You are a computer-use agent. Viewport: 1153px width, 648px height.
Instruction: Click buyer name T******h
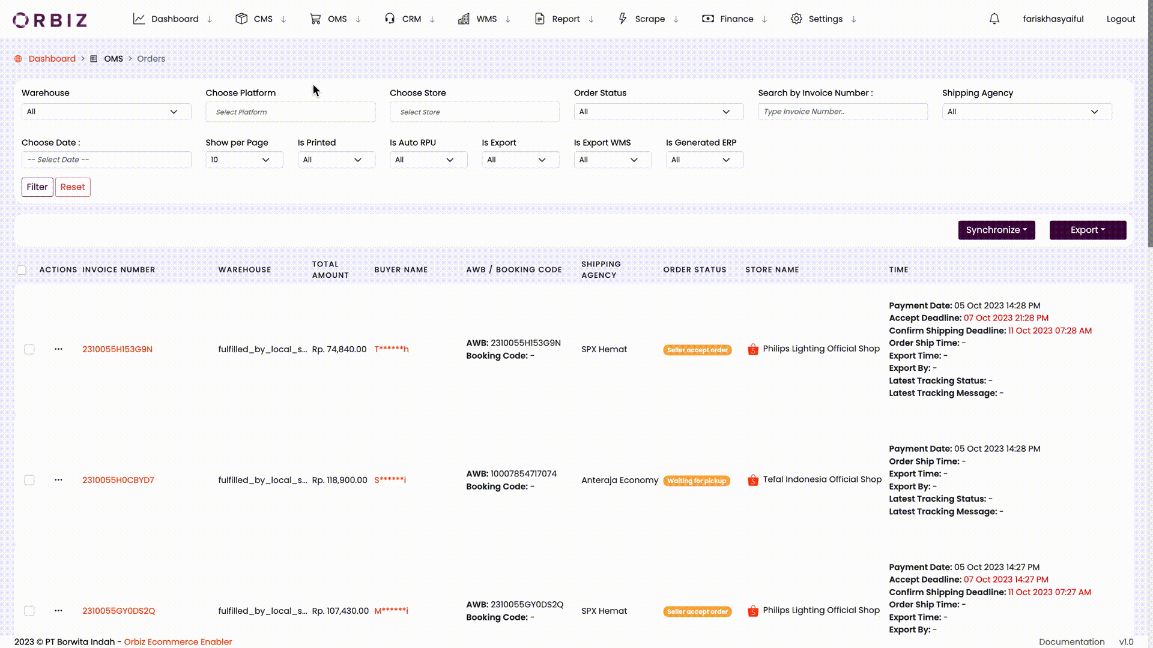(x=392, y=349)
